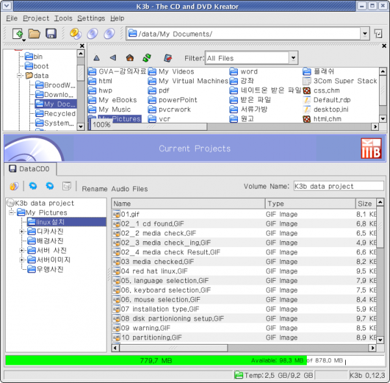Select the My Virtual Machines folder

tap(188, 81)
